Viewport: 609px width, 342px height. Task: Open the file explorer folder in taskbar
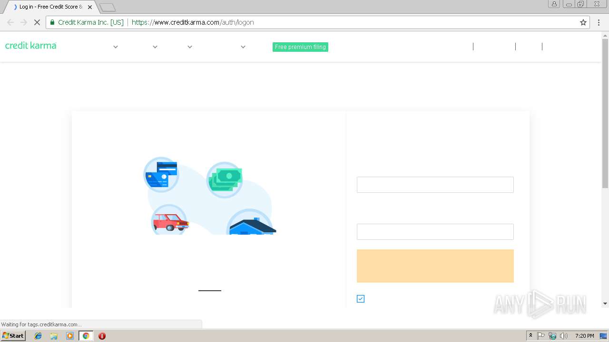pyautogui.click(x=54, y=336)
